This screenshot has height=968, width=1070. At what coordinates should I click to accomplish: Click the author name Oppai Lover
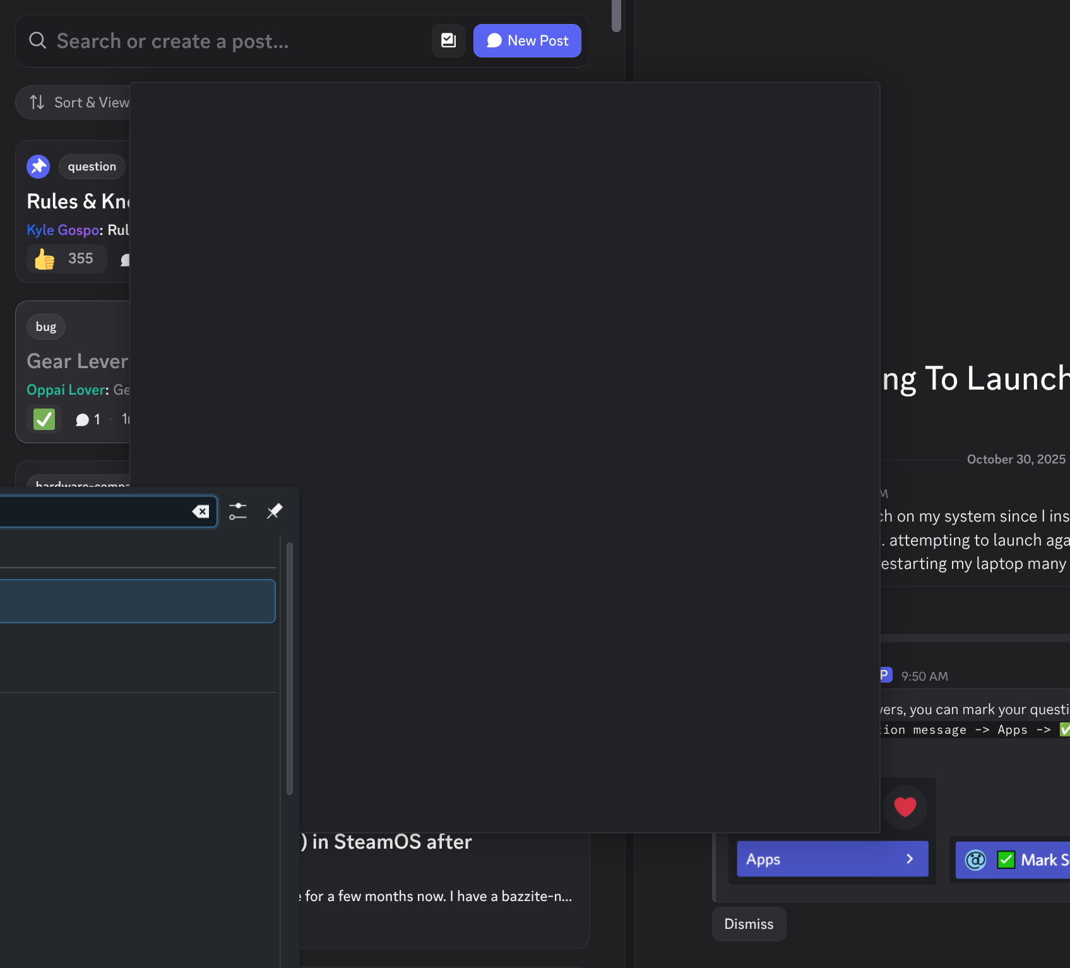pyautogui.click(x=66, y=390)
